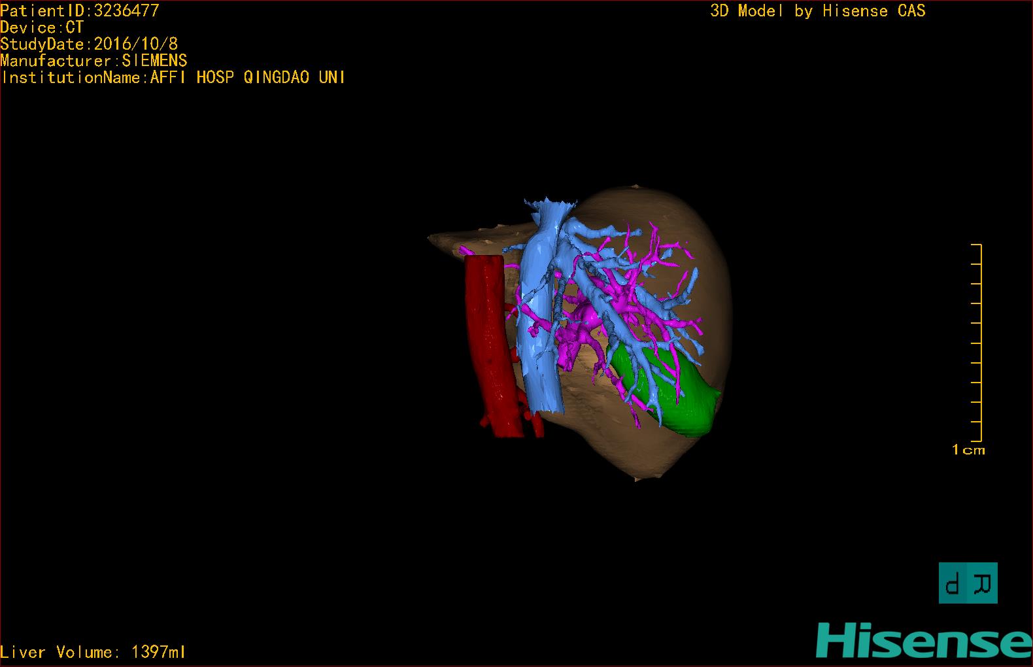Click the Manufacturer:SIEMENS text

click(x=93, y=61)
